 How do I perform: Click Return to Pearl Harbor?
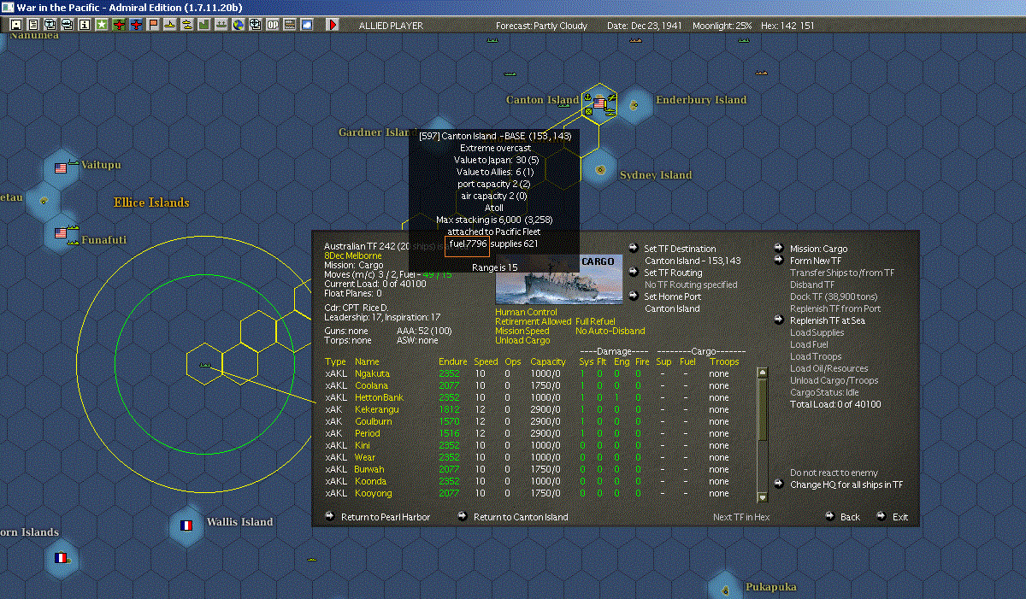pyautogui.click(x=386, y=518)
